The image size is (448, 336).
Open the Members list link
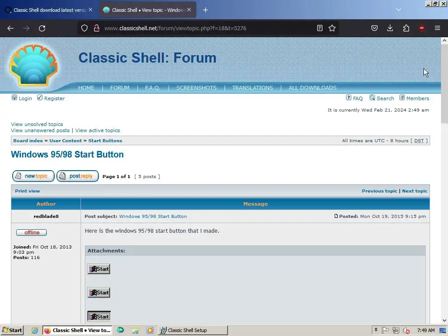click(418, 98)
